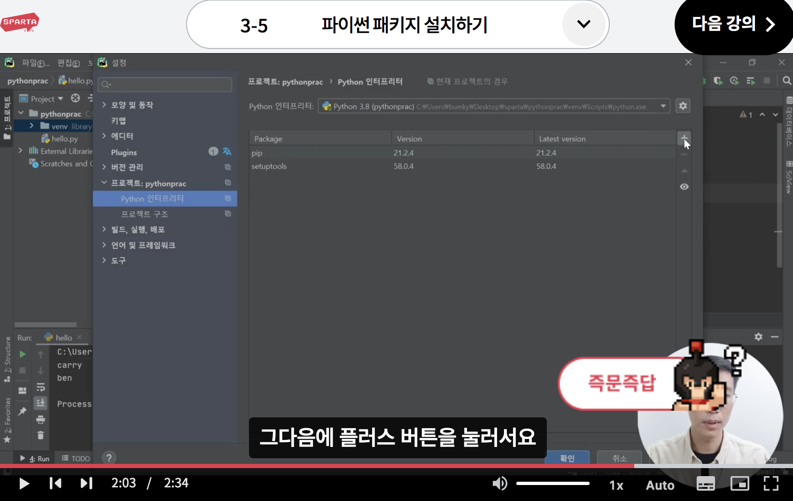Image resolution: width=793 pixels, height=501 pixels.
Task: Toggle subtitles in the player
Action: click(x=705, y=484)
